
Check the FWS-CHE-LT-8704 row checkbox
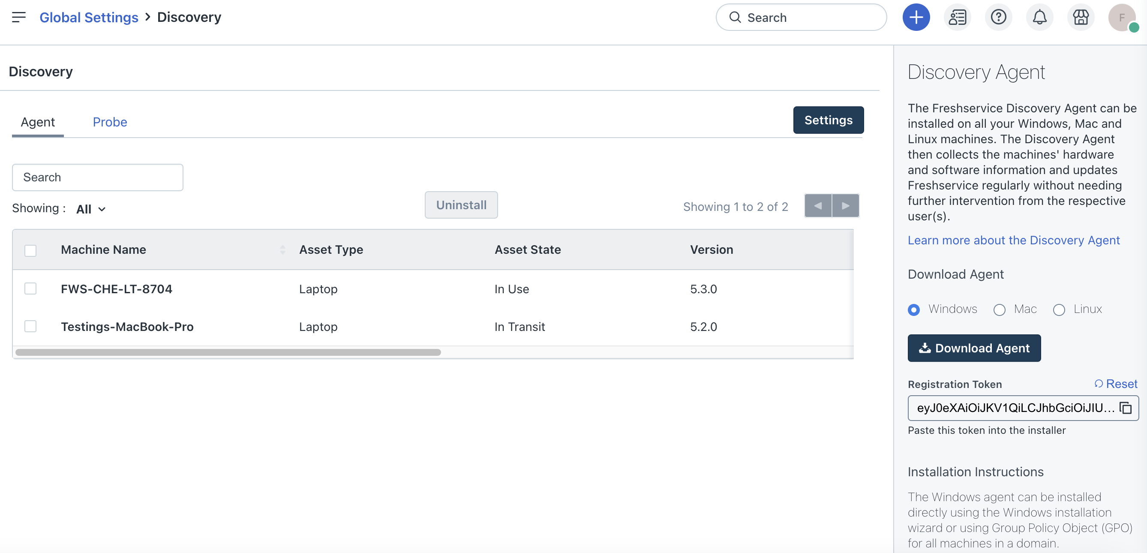pos(30,289)
